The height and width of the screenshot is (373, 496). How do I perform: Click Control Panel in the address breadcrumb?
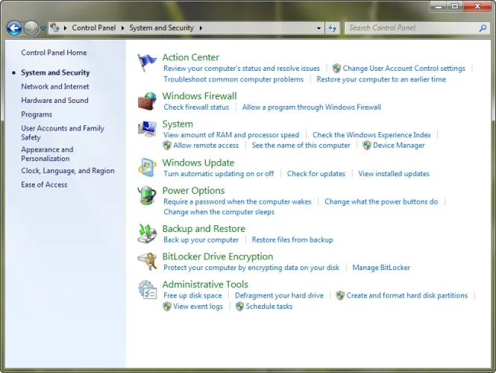click(x=94, y=28)
